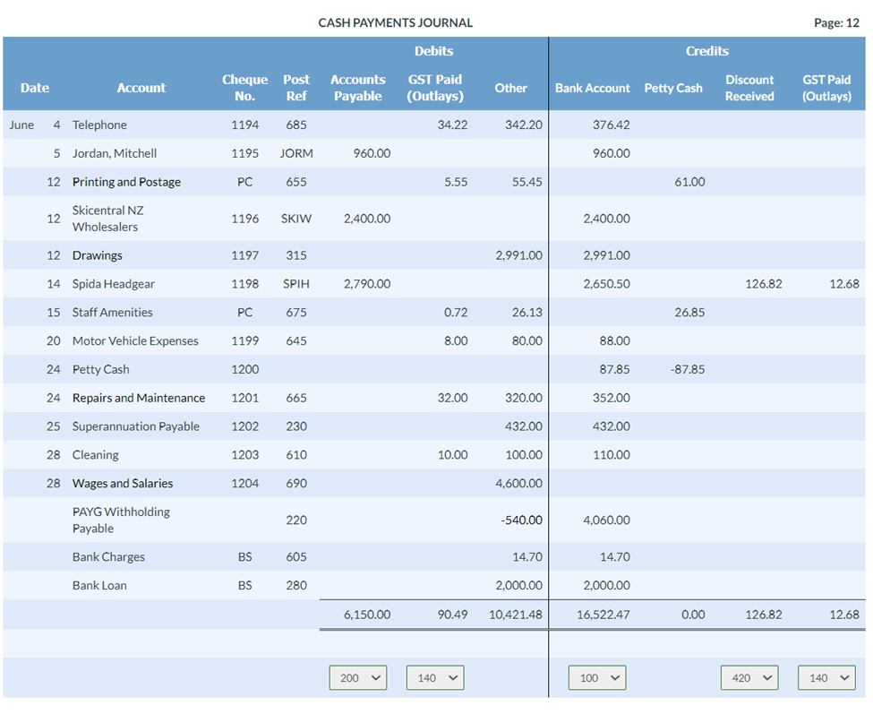This screenshot has height=714, width=873.
Task: Select the -540.00 other debit amount
Action: tap(522, 520)
